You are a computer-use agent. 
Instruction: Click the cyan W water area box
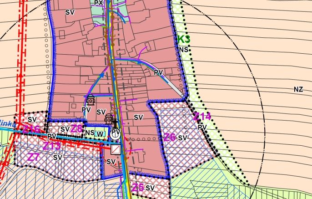100,134
